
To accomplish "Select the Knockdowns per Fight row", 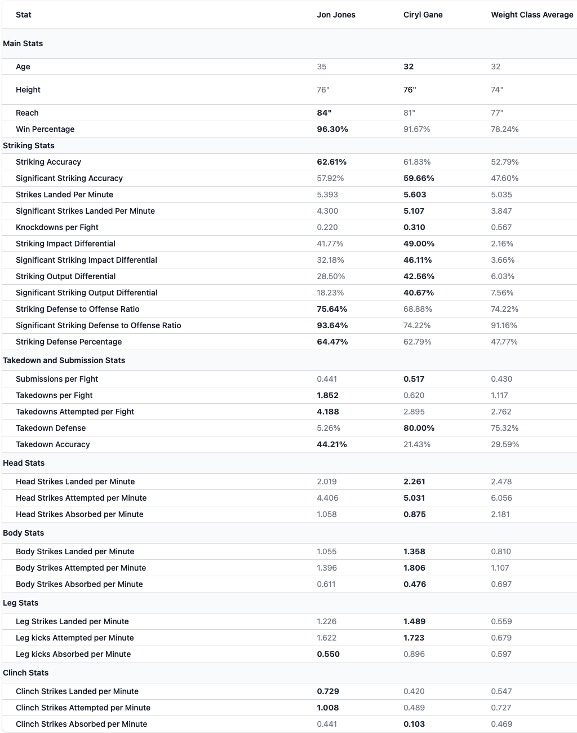I will [x=289, y=227].
